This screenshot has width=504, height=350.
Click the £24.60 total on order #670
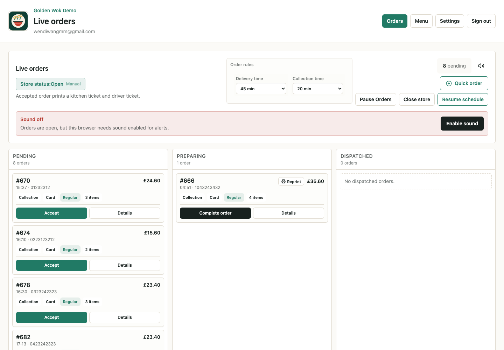point(152,181)
